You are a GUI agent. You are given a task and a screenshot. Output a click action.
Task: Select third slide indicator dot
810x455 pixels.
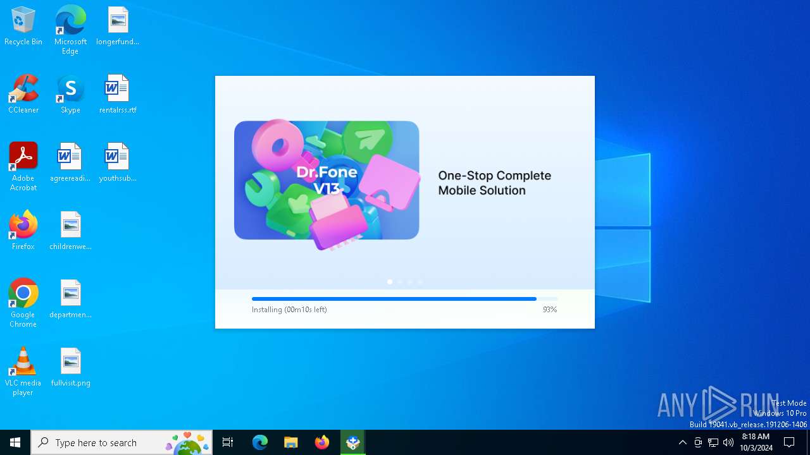coord(410,282)
